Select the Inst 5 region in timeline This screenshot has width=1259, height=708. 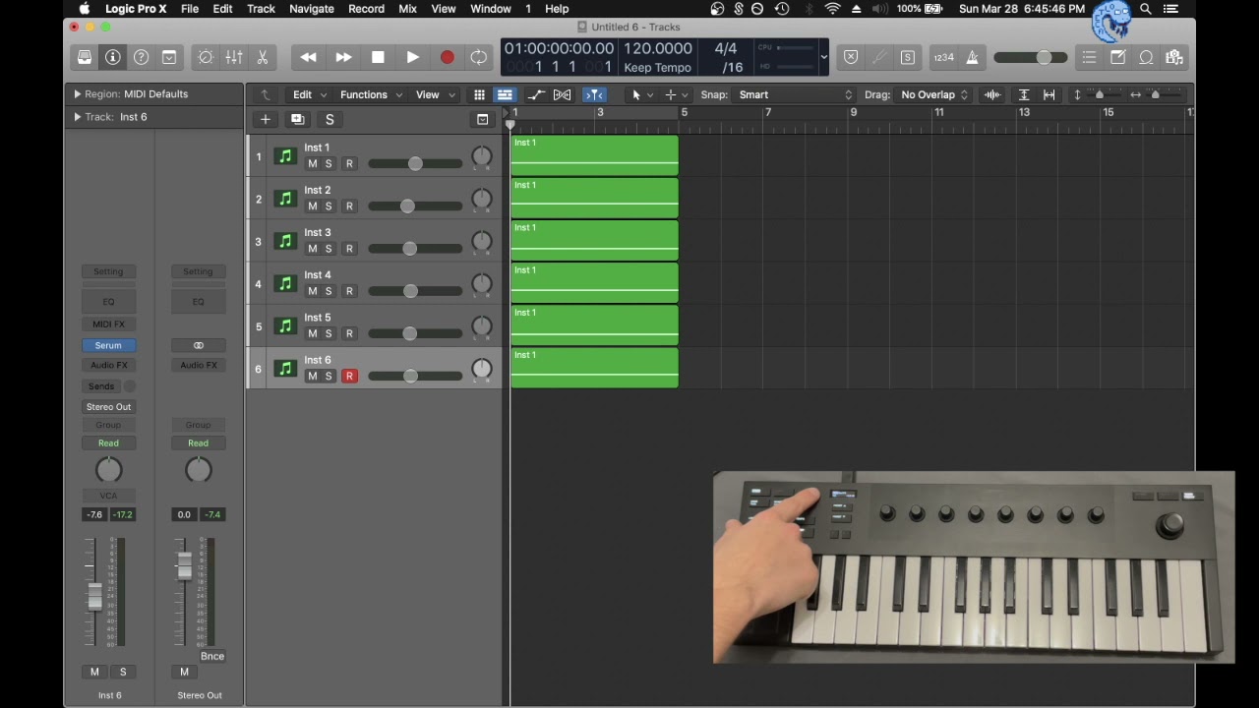(x=594, y=324)
